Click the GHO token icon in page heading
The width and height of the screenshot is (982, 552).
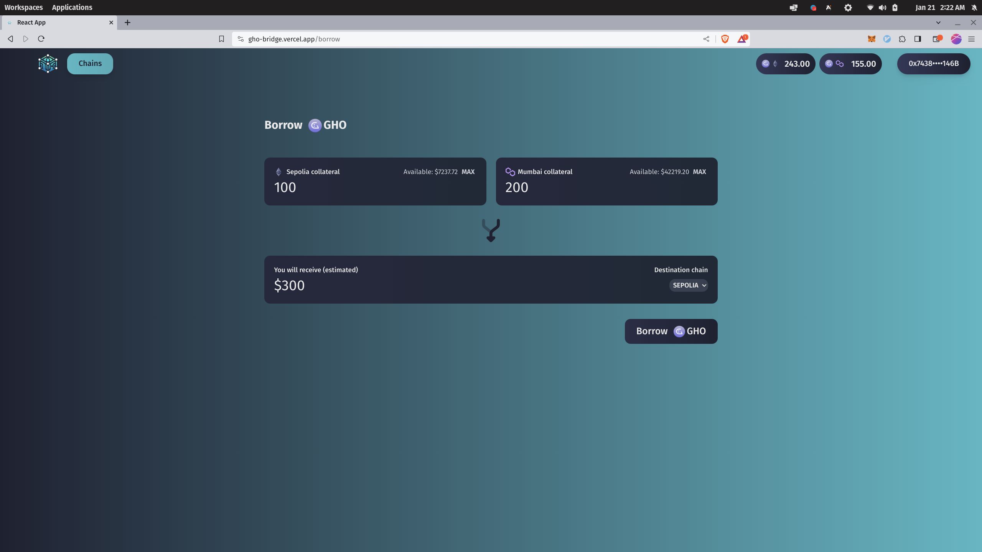pyautogui.click(x=315, y=125)
